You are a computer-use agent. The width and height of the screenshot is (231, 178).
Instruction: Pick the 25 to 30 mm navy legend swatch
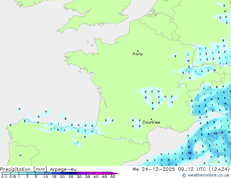click(74, 173)
